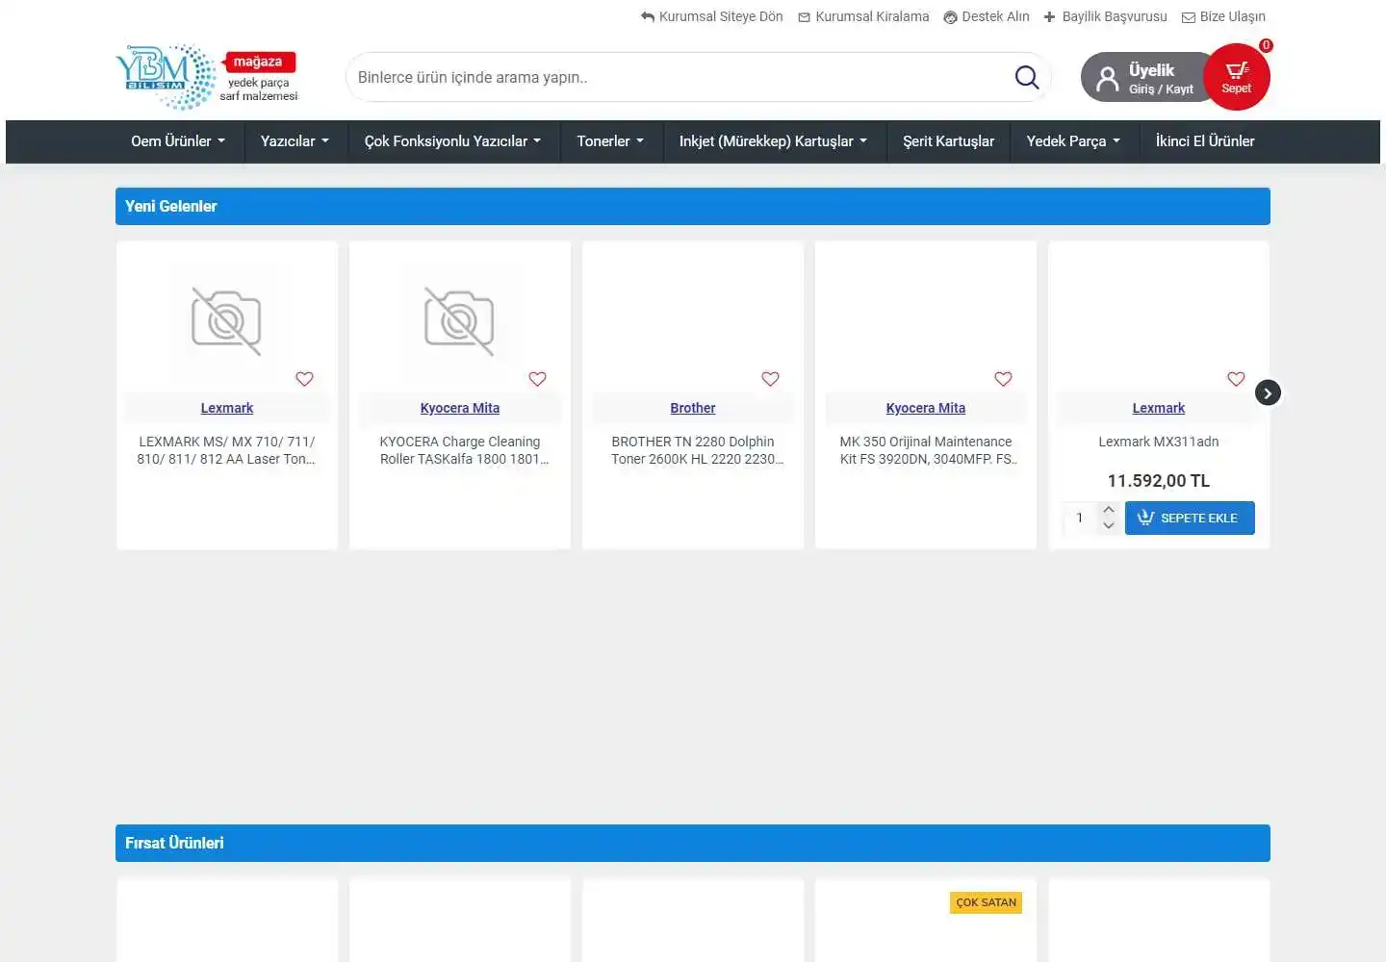The image size is (1386, 962).
Task: Expand the Oem Ürünler menu
Action: [x=178, y=141]
